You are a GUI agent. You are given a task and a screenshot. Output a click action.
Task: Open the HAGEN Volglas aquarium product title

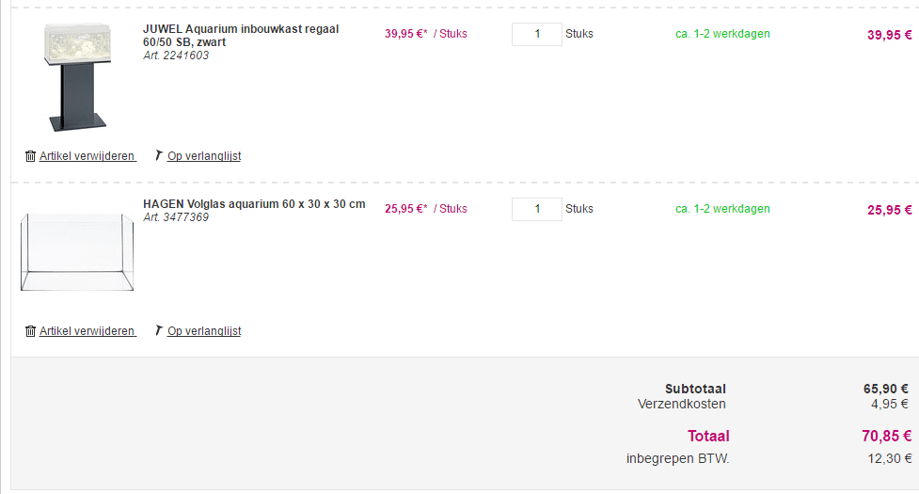pyautogui.click(x=254, y=204)
